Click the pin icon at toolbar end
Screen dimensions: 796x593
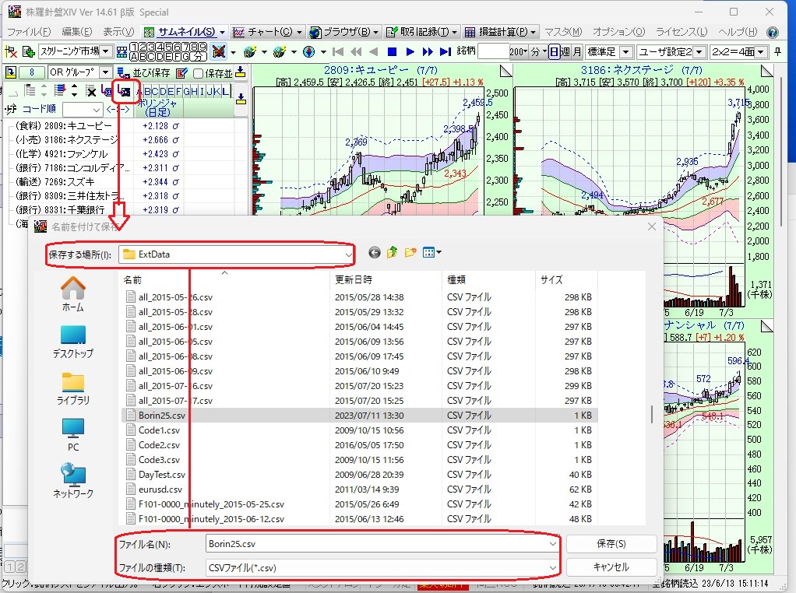[x=778, y=51]
